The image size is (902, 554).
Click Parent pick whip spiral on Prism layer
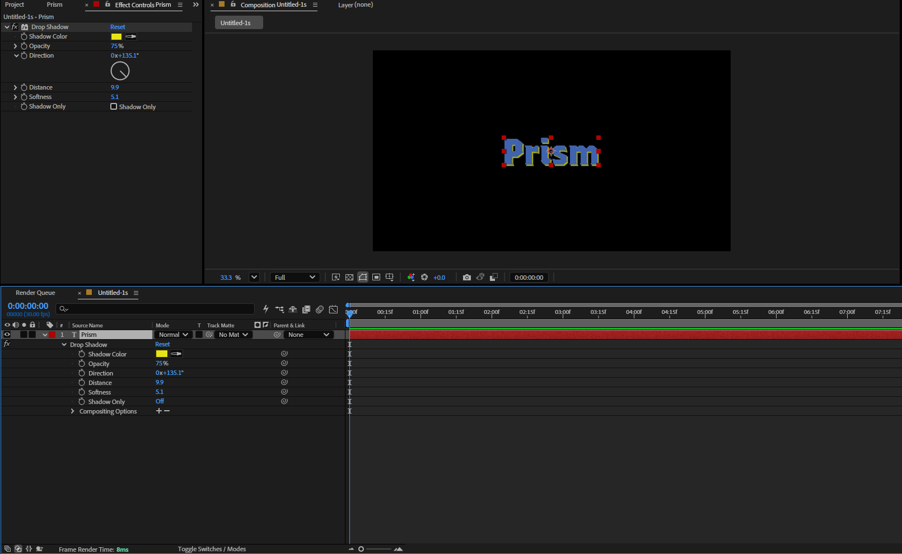tap(277, 335)
